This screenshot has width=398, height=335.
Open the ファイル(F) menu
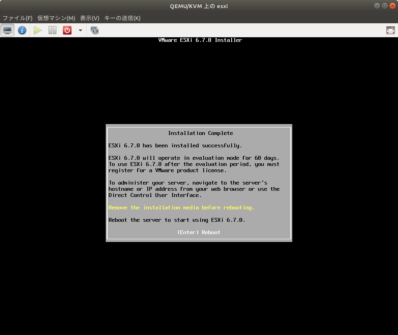click(17, 18)
